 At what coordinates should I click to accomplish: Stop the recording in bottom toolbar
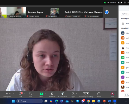[88, 94]
